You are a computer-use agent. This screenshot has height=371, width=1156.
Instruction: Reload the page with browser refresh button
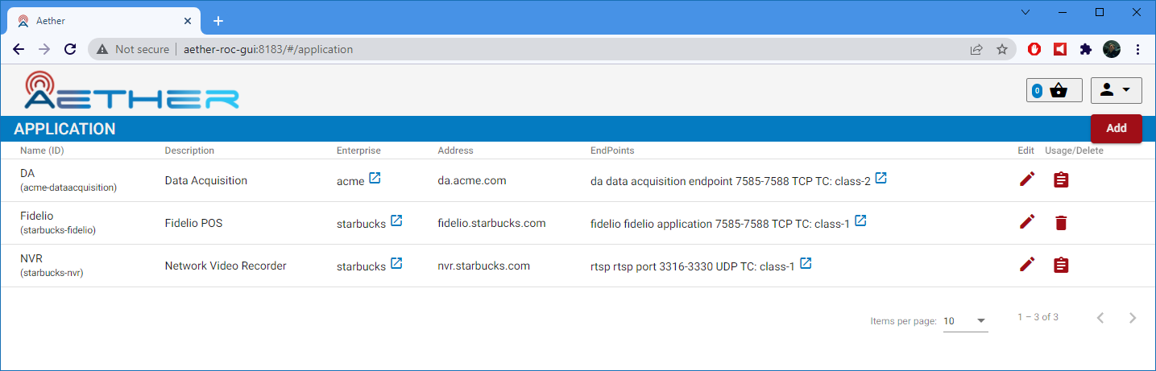coord(70,49)
